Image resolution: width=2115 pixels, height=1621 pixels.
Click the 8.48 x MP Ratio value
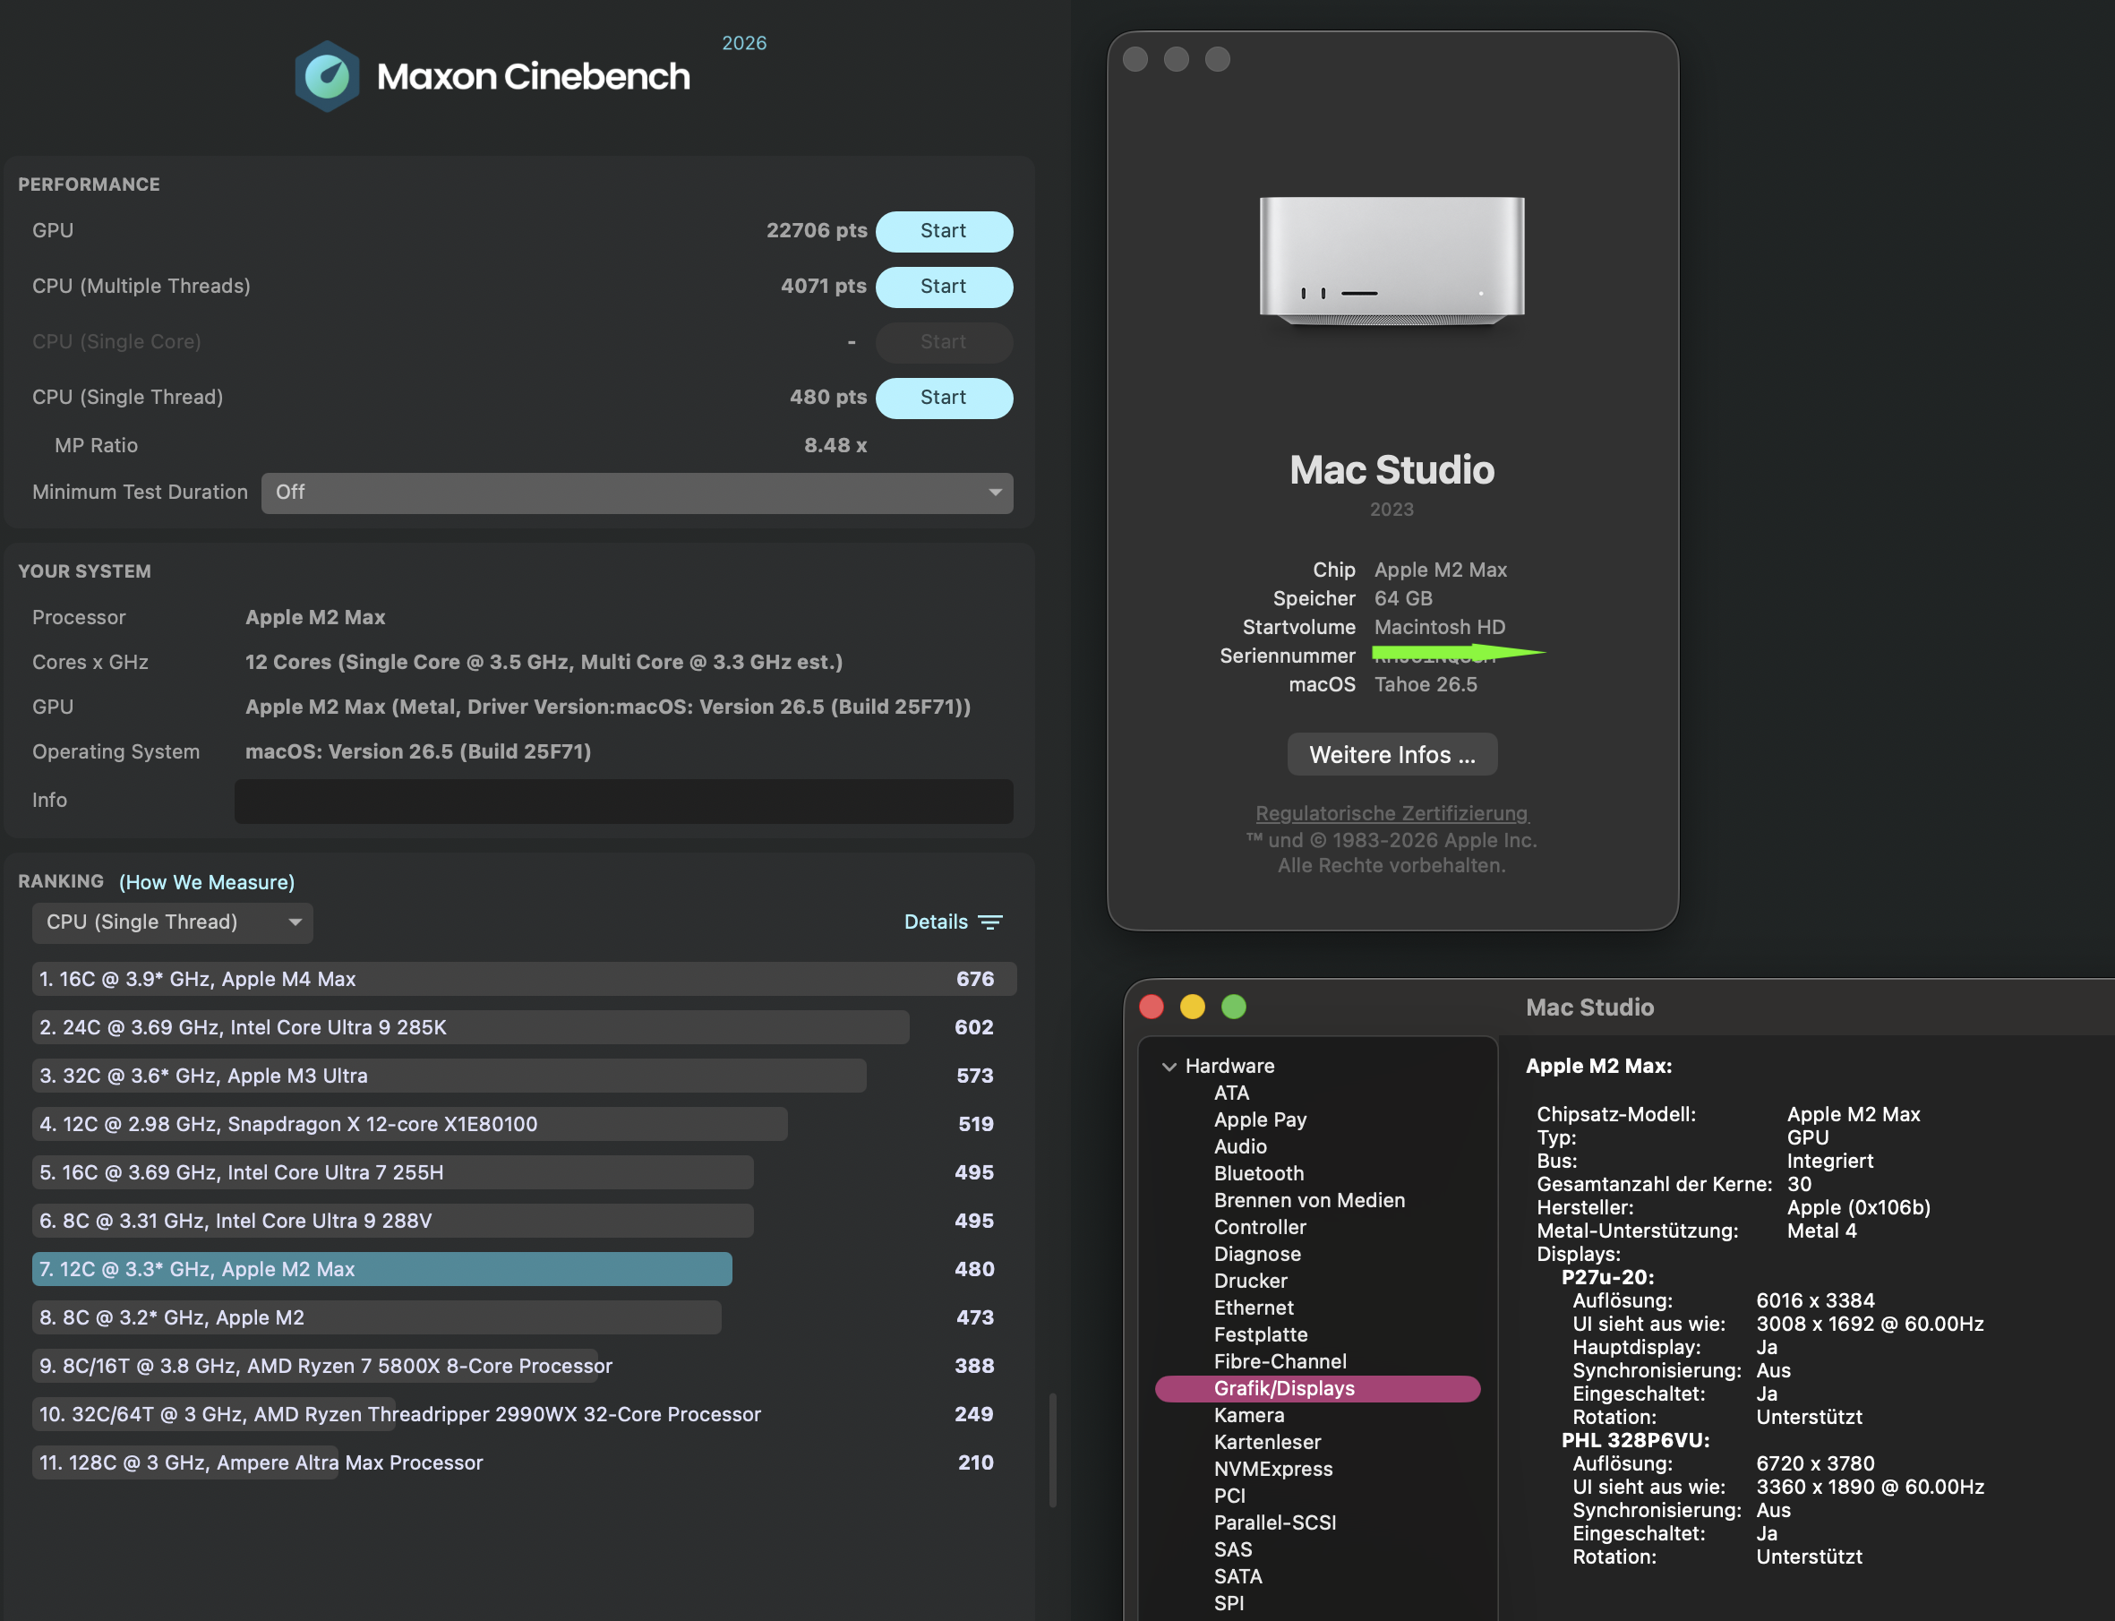(x=835, y=446)
